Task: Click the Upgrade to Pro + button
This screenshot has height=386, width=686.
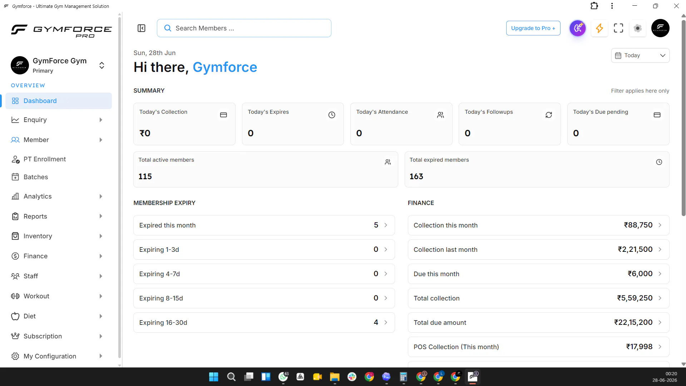Action: 533,28
